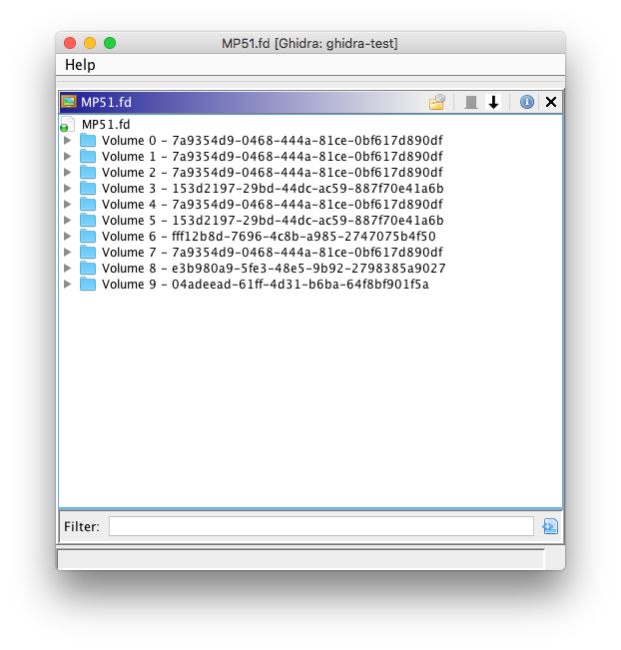Expand the Volume 2 tree node
The height and width of the screenshot is (650, 621).
68,172
